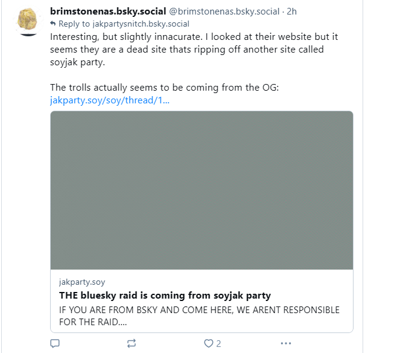Open "THE bluesky raid is coming" card title
The image size is (403, 353).
click(x=165, y=296)
